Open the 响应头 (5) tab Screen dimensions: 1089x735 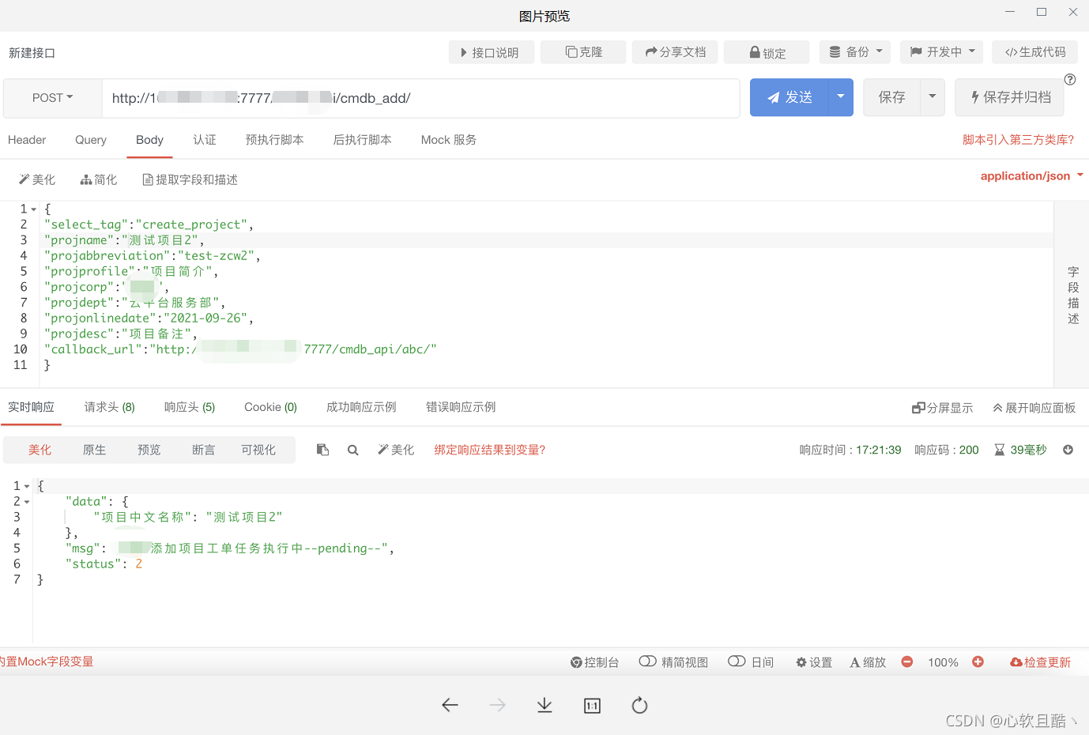[x=189, y=407]
